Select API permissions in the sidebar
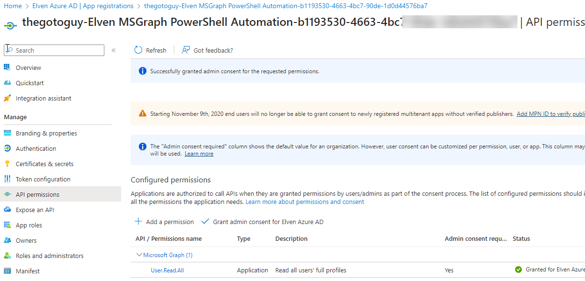The height and width of the screenshot is (281, 585). [60, 194]
